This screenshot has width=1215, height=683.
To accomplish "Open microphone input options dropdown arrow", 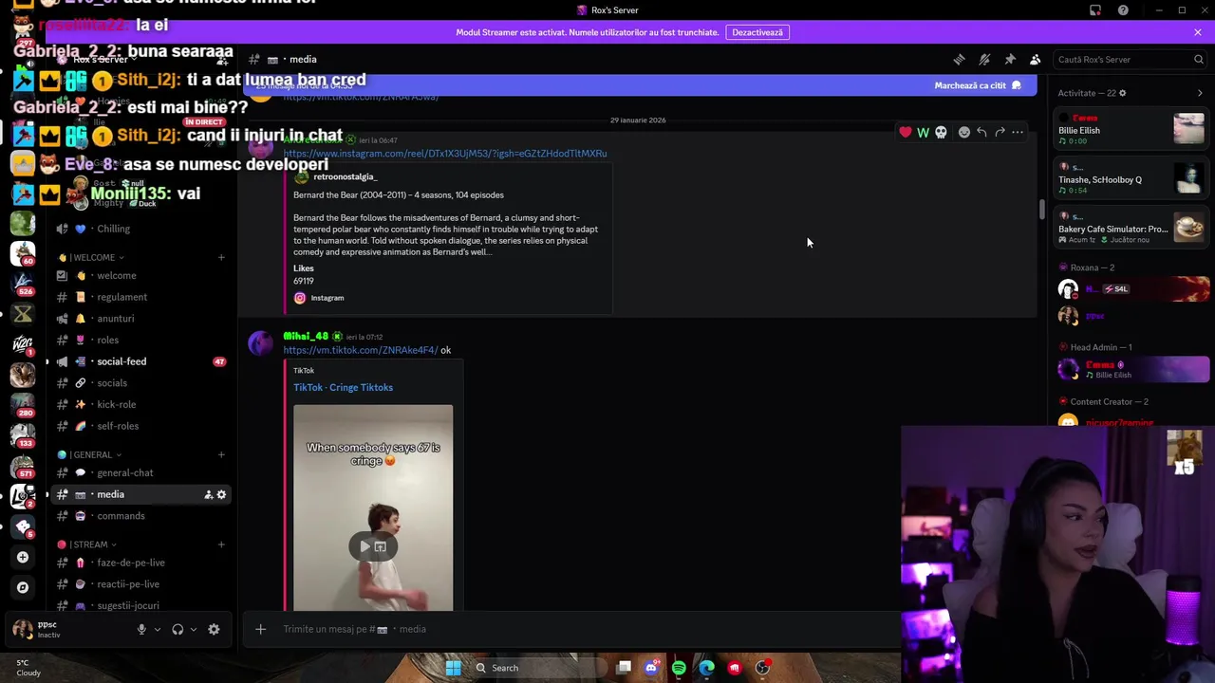I will pos(158,629).
